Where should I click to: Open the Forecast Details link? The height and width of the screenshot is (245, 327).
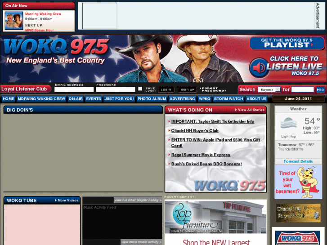point(298,161)
